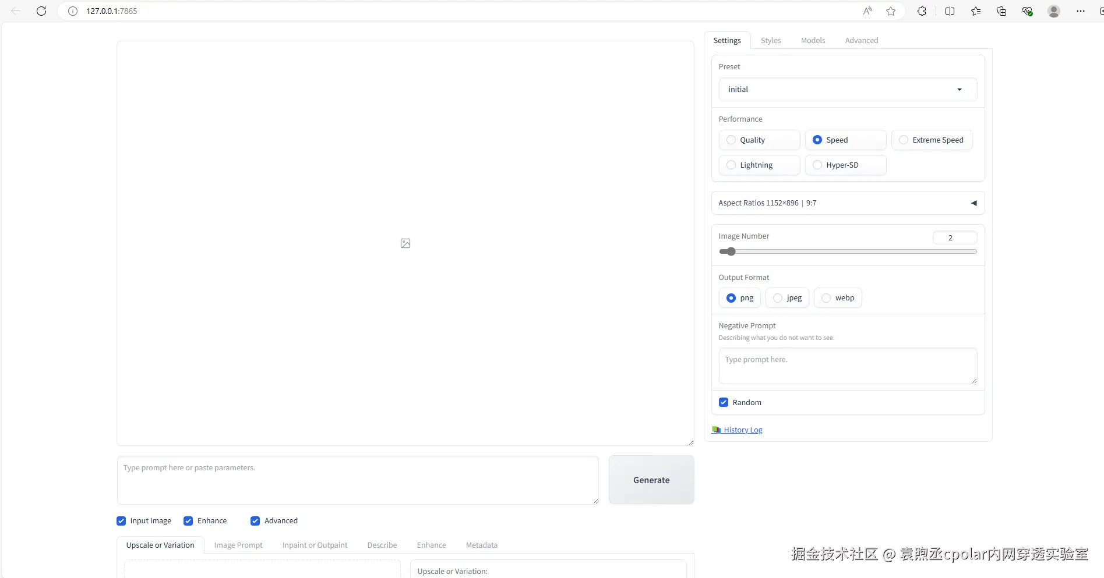Click the site information icon in address bar
1104x578 pixels.
[x=73, y=11]
